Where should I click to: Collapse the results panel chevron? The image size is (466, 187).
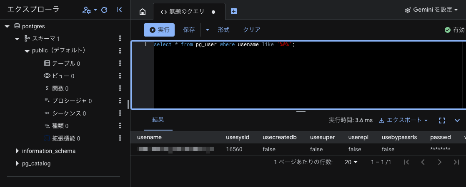click(x=457, y=121)
